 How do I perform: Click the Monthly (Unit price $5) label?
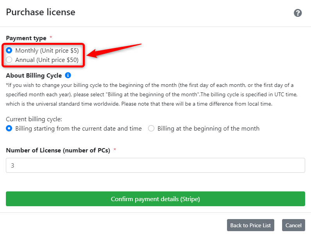(x=47, y=51)
